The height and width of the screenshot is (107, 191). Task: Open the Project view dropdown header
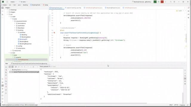click(8, 8)
